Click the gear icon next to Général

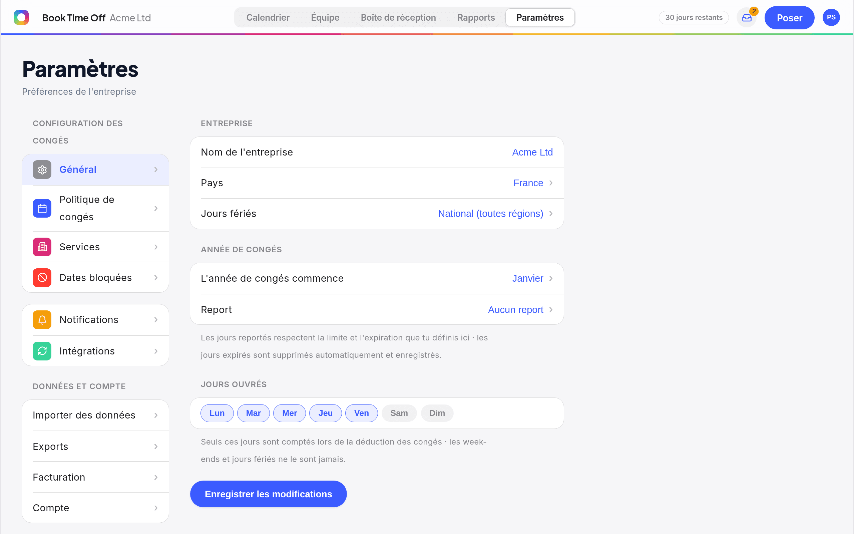(x=42, y=170)
